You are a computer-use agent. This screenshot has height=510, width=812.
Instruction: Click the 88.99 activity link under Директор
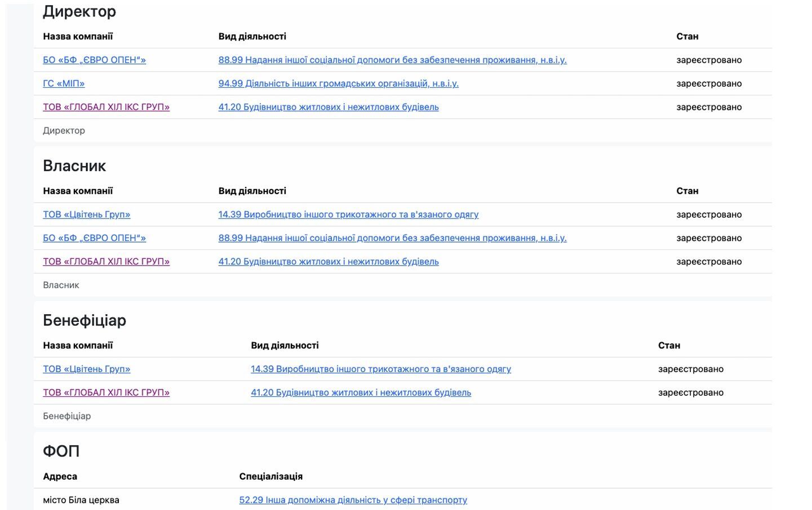pyautogui.click(x=392, y=60)
